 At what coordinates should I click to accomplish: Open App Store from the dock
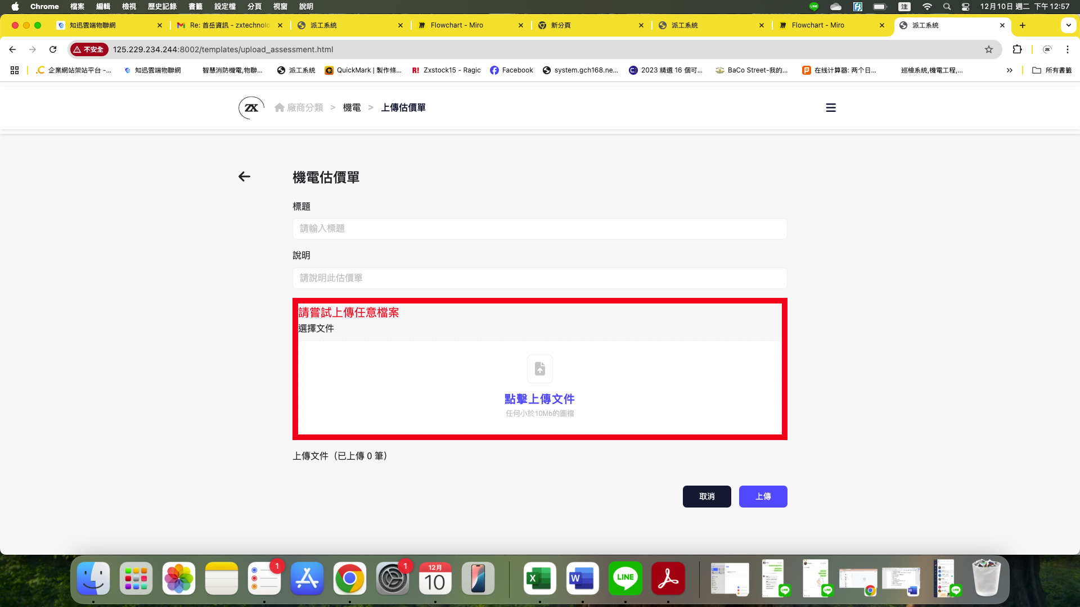[307, 578]
